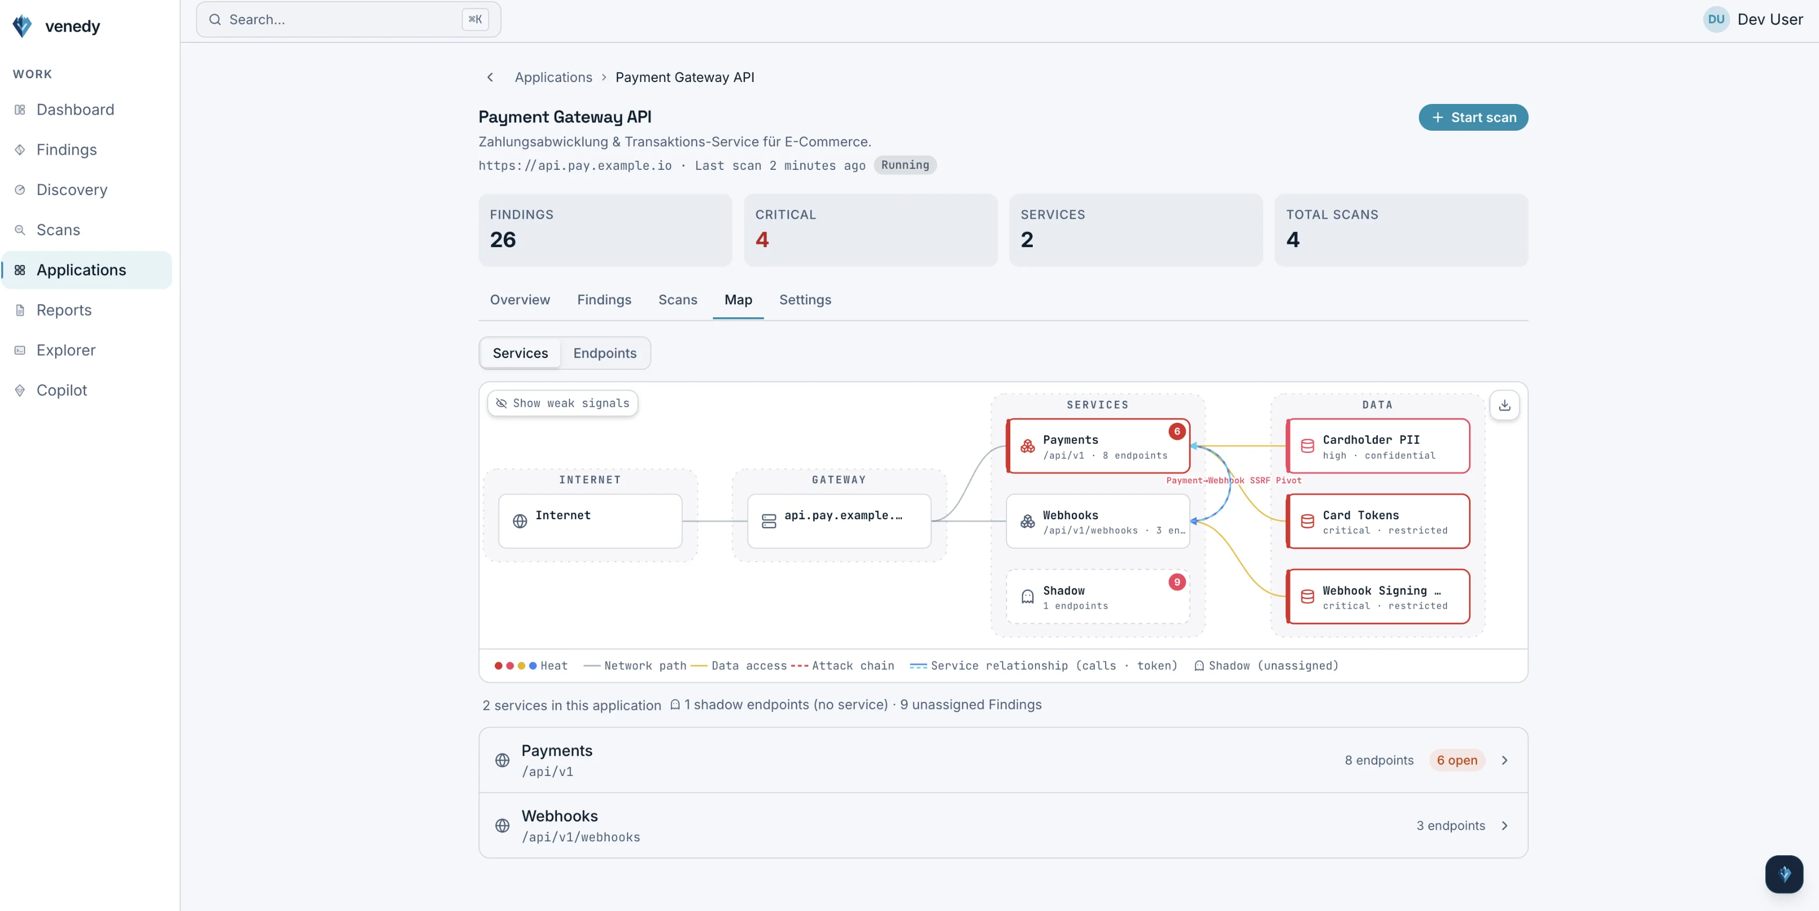Click the red 9 badge on Shadow
Viewport: 1819px width, 911px height.
[1176, 582]
